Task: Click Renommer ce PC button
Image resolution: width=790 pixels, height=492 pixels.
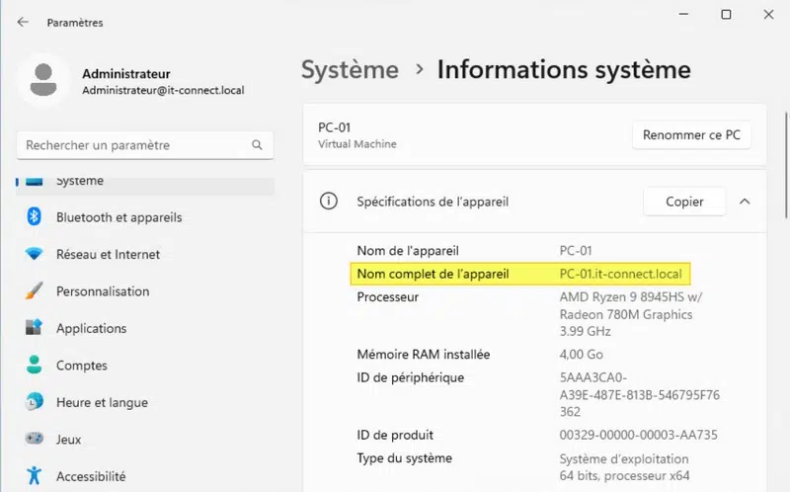Action: pyautogui.click(x=692, y=135)
